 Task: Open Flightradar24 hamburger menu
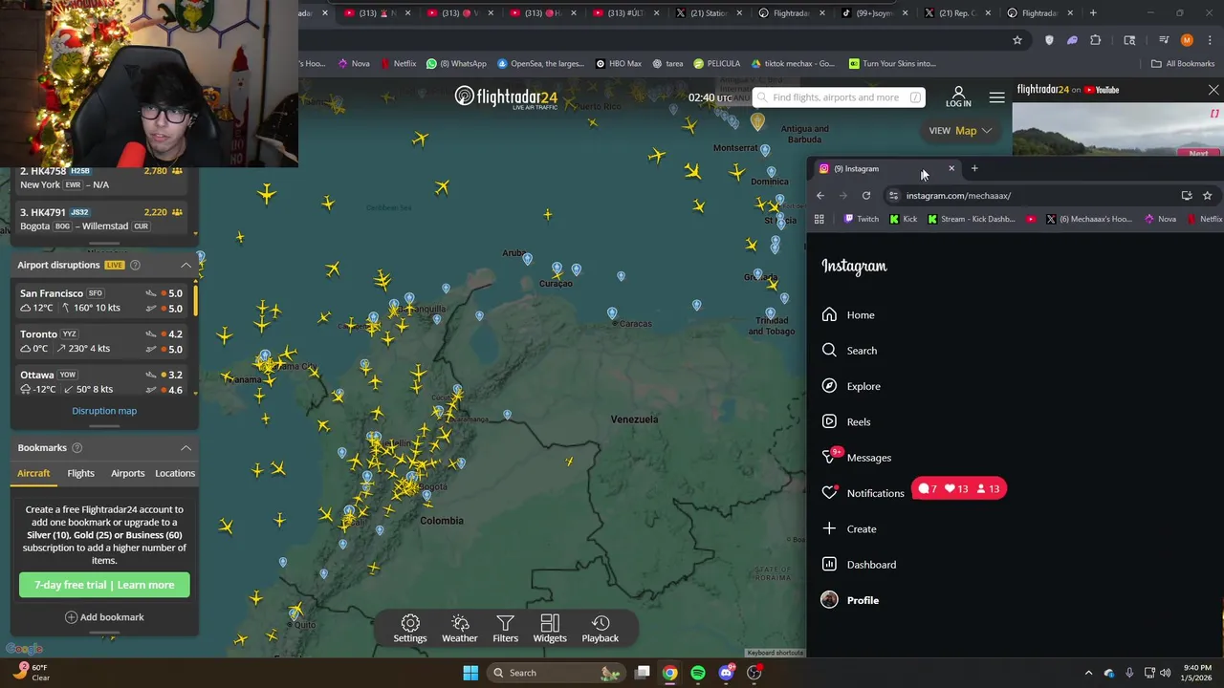coord(996,97)
